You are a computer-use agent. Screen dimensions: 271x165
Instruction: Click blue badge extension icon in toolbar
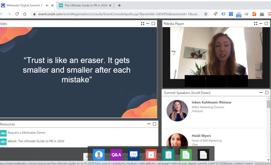coord(223,14)
